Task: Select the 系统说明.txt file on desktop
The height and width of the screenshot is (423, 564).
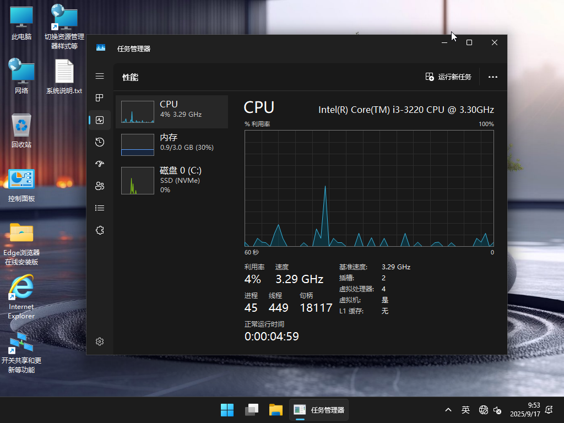Action: pyautogui.click(x=64, y=77)
